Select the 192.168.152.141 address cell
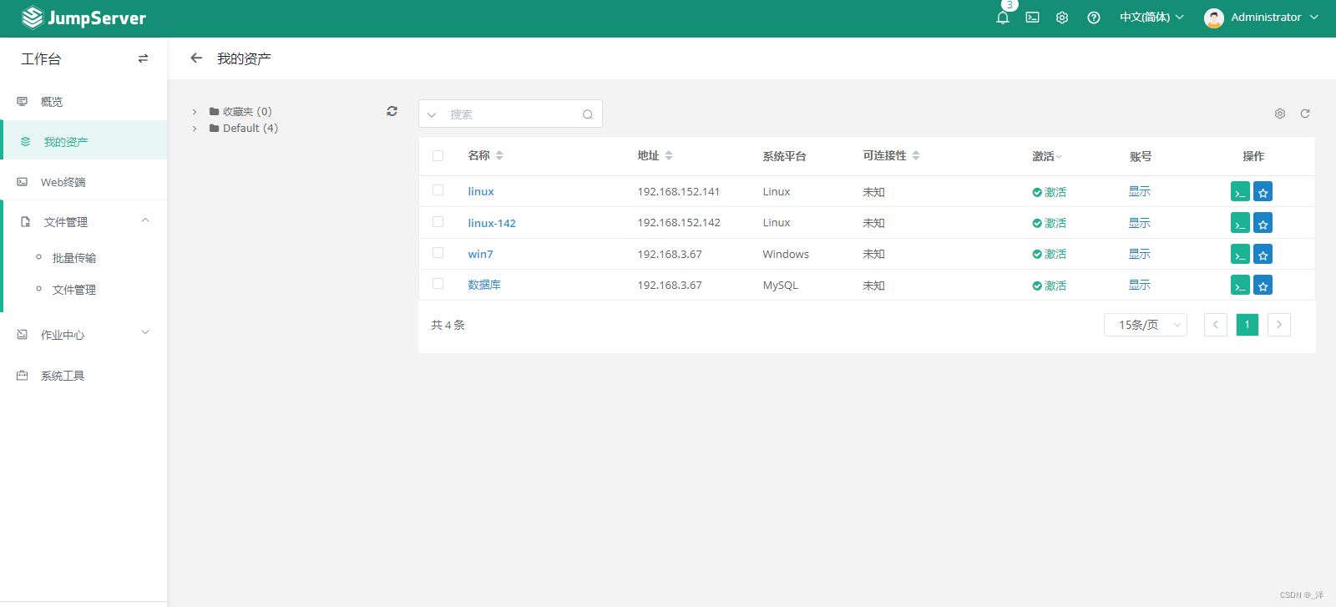This screenshot has height=607, width=1336. (x=679, y=192)
